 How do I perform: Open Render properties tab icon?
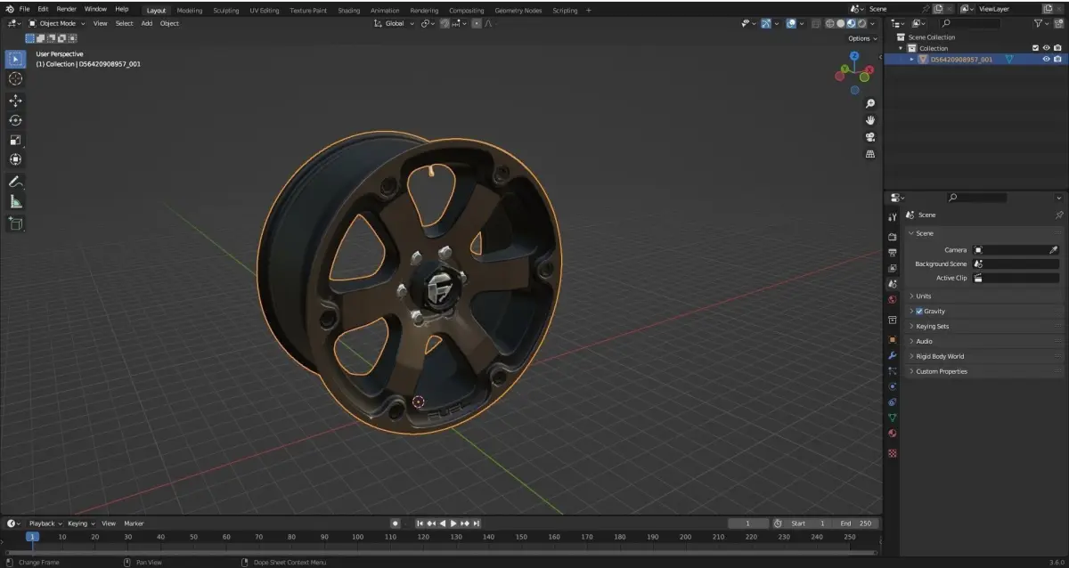(893, 237)
